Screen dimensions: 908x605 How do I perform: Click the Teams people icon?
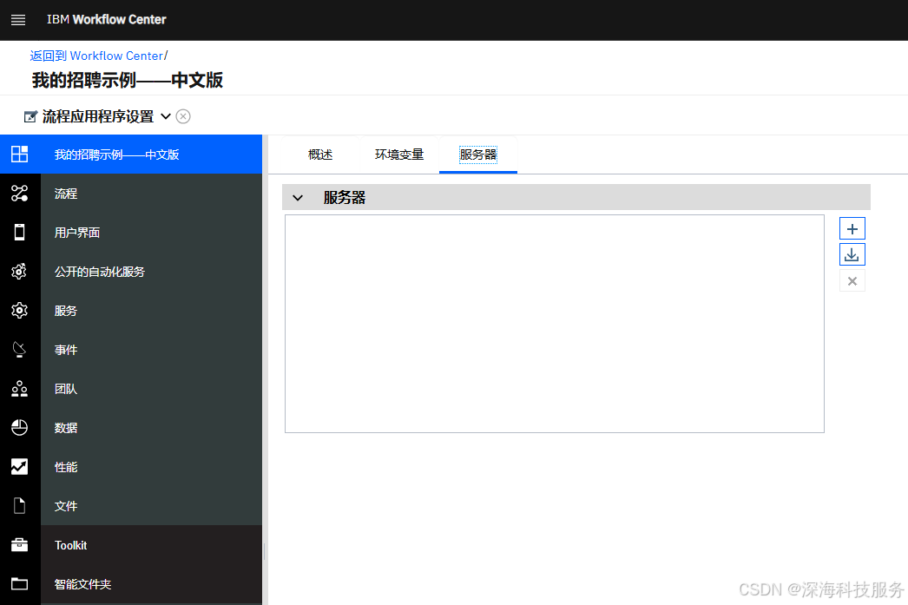[20, 389]
